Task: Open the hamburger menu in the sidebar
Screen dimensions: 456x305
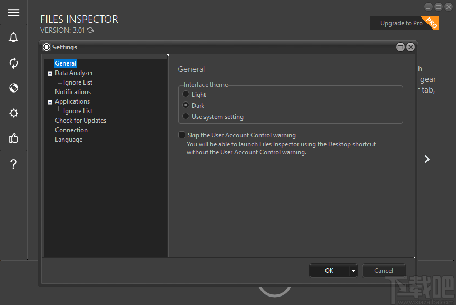Action: 13,13
